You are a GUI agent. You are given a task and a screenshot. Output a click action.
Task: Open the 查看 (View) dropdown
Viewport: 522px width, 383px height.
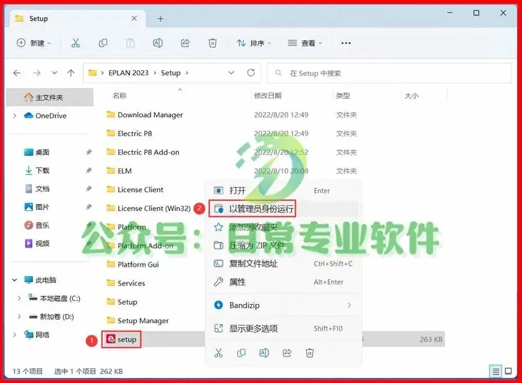[305, 43]
